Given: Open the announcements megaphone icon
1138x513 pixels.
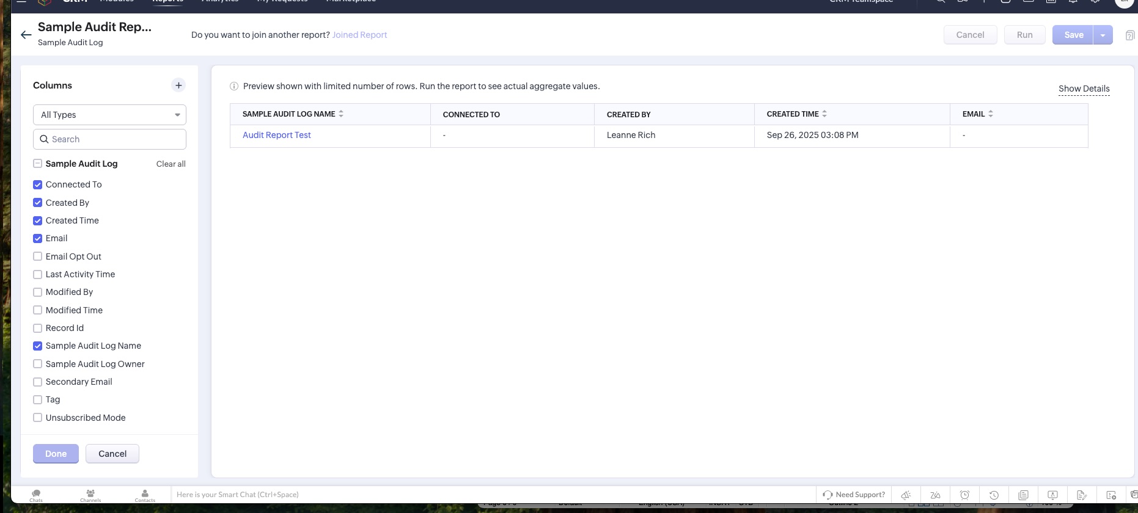Looking at the screenshot, I should tap(906, 495).
